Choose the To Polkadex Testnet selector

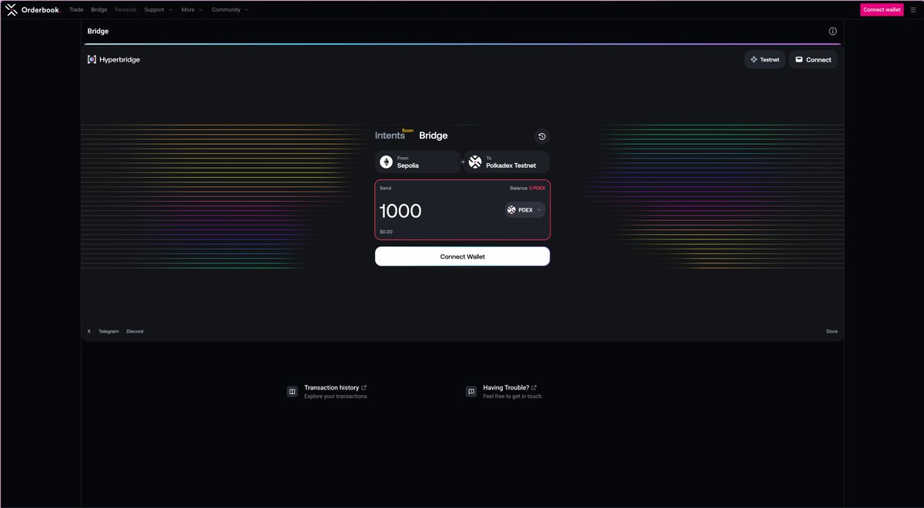pyautogui.click(x=507, y=162)
